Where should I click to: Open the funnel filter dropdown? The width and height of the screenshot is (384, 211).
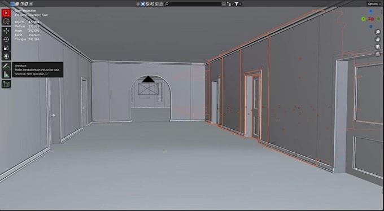coord(238,4)
